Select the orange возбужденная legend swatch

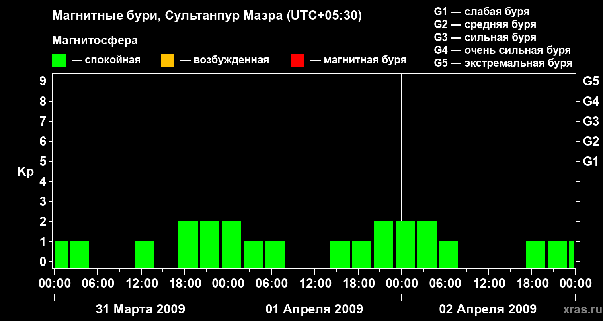(x=167, y=61)
